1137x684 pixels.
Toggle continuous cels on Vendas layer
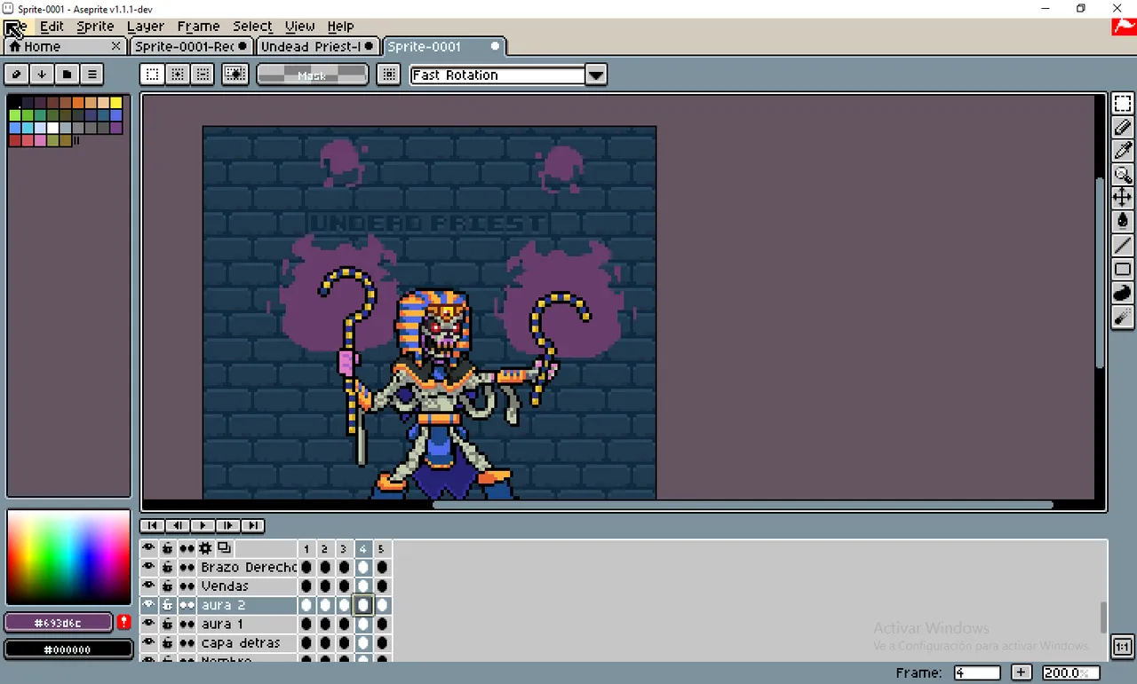click(x=187, y=586)
